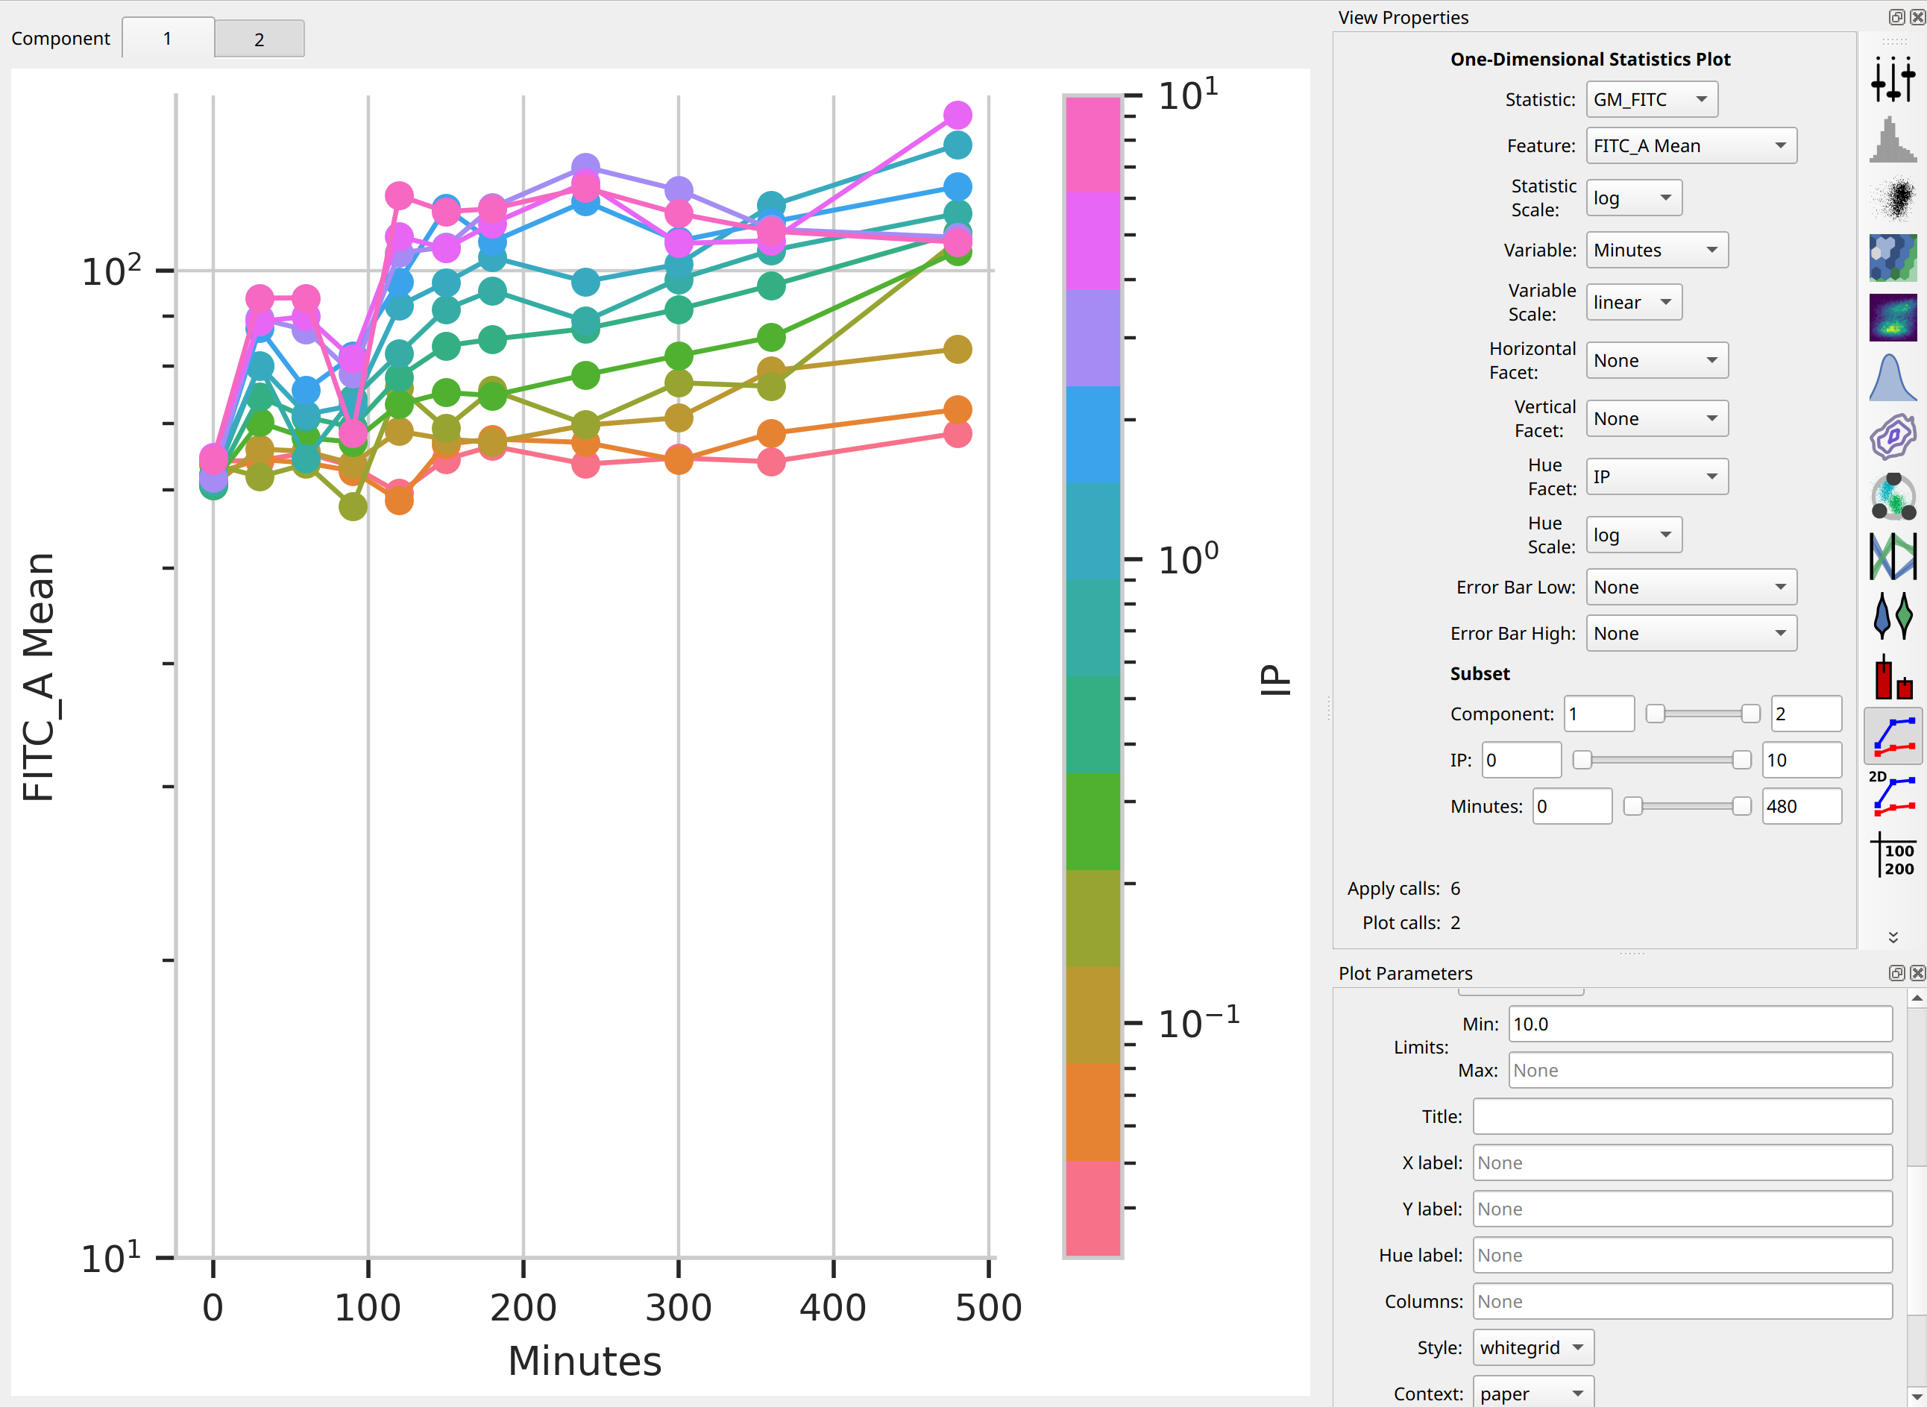
Task: Open the Statistic GM_FITC dropdown
Action: point(1651,100)
